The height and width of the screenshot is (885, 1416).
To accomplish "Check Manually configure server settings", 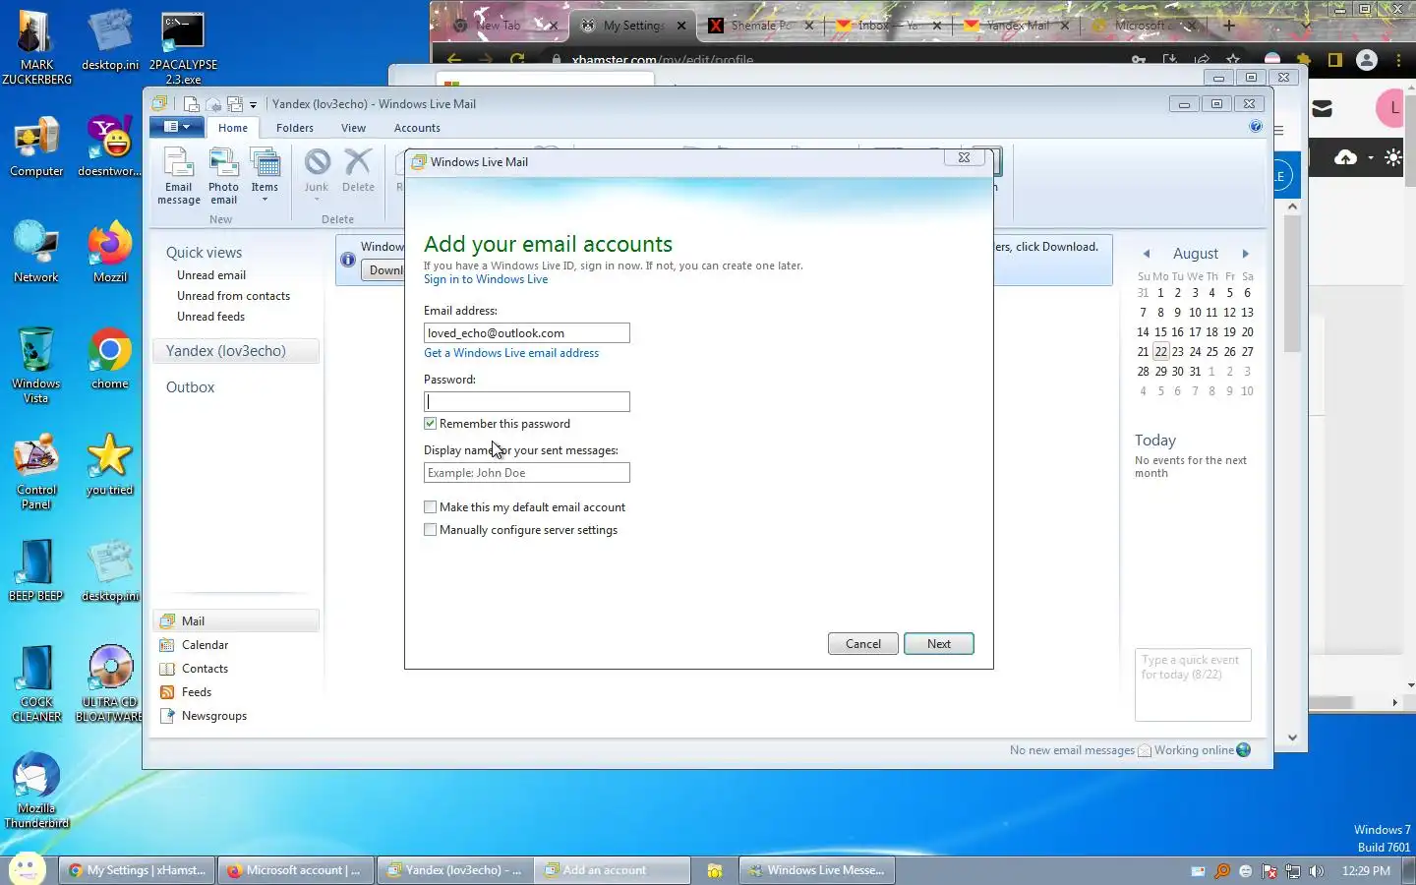I will (430, 530).
